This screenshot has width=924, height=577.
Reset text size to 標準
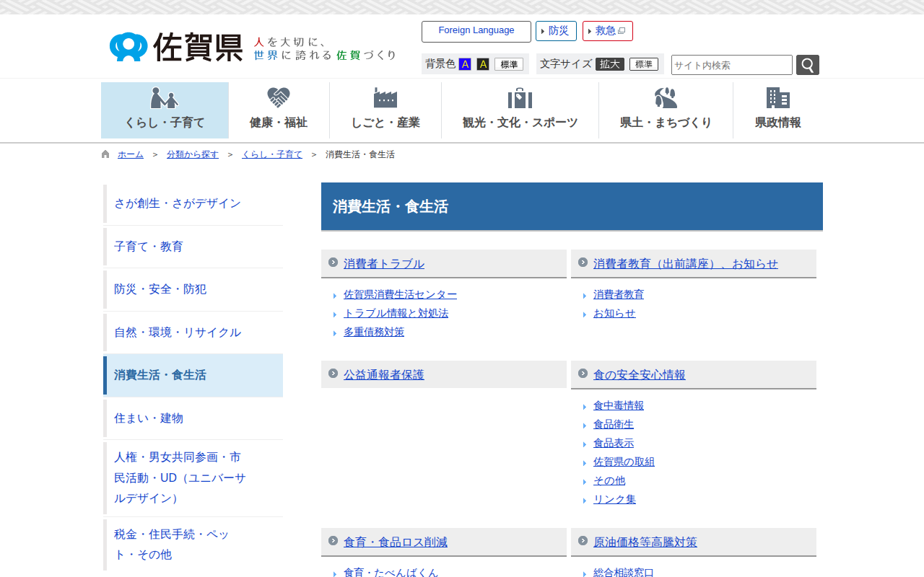click(x=643, y=64)
